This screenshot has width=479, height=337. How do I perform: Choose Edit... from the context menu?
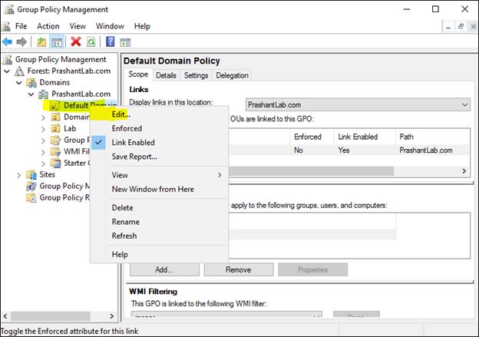pyautogui.click(x=121, y=114)
